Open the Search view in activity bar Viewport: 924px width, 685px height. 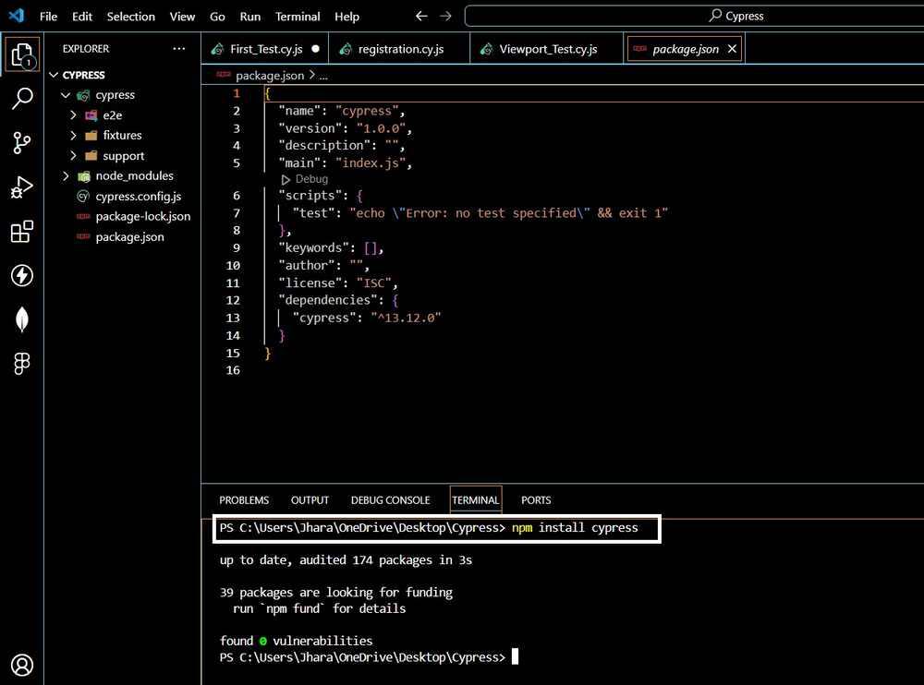tap(22, 99)
